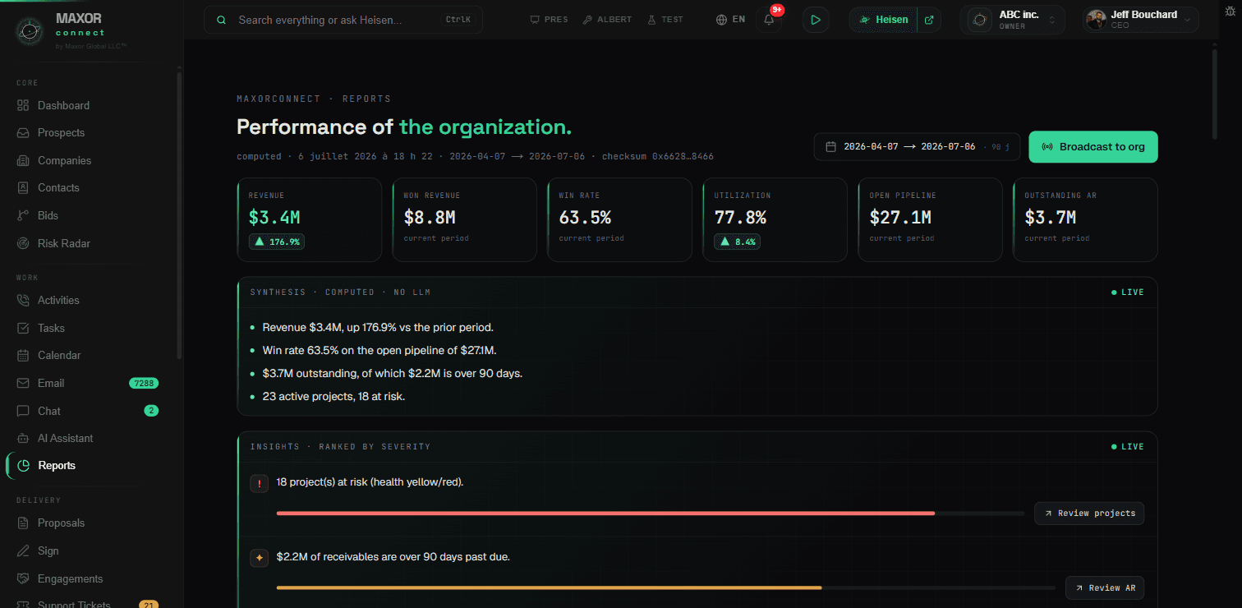Click 'Win rate 63.5% on the open pipeline' line
Viewport: 1242px width, 608px height.
(379, 350)
